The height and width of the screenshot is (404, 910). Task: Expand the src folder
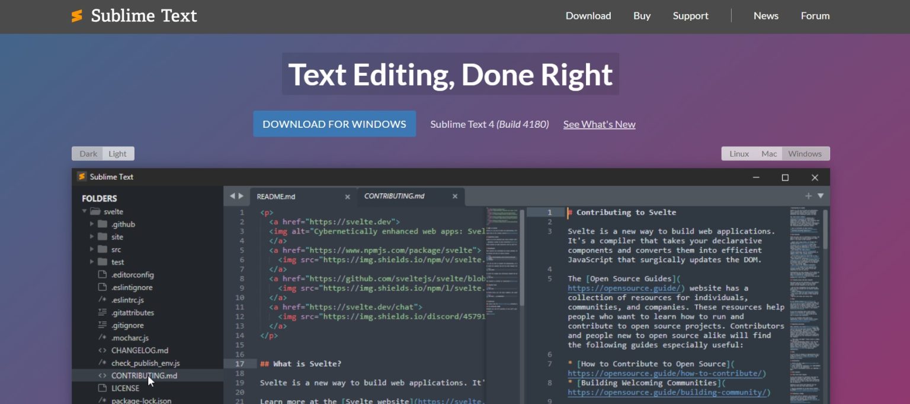[92, 249]
